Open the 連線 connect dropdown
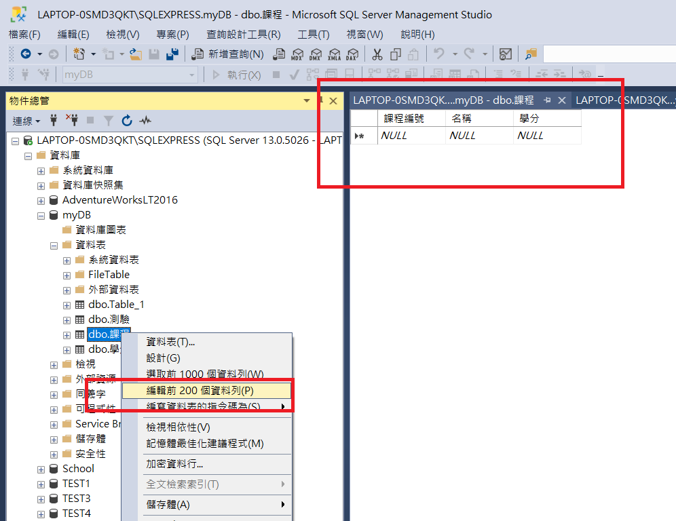 [x=26, y=121]
